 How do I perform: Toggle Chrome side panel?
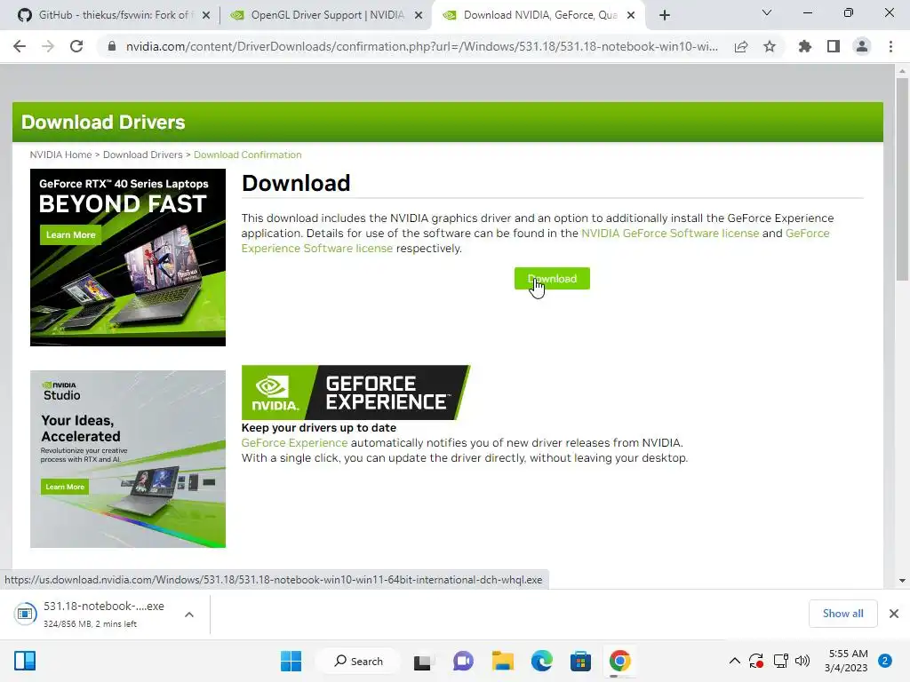tap(834, 46)
